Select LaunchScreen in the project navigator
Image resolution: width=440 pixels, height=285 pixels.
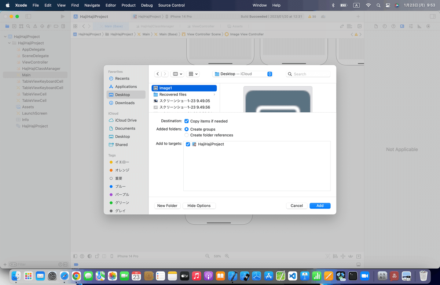[34, 113]
